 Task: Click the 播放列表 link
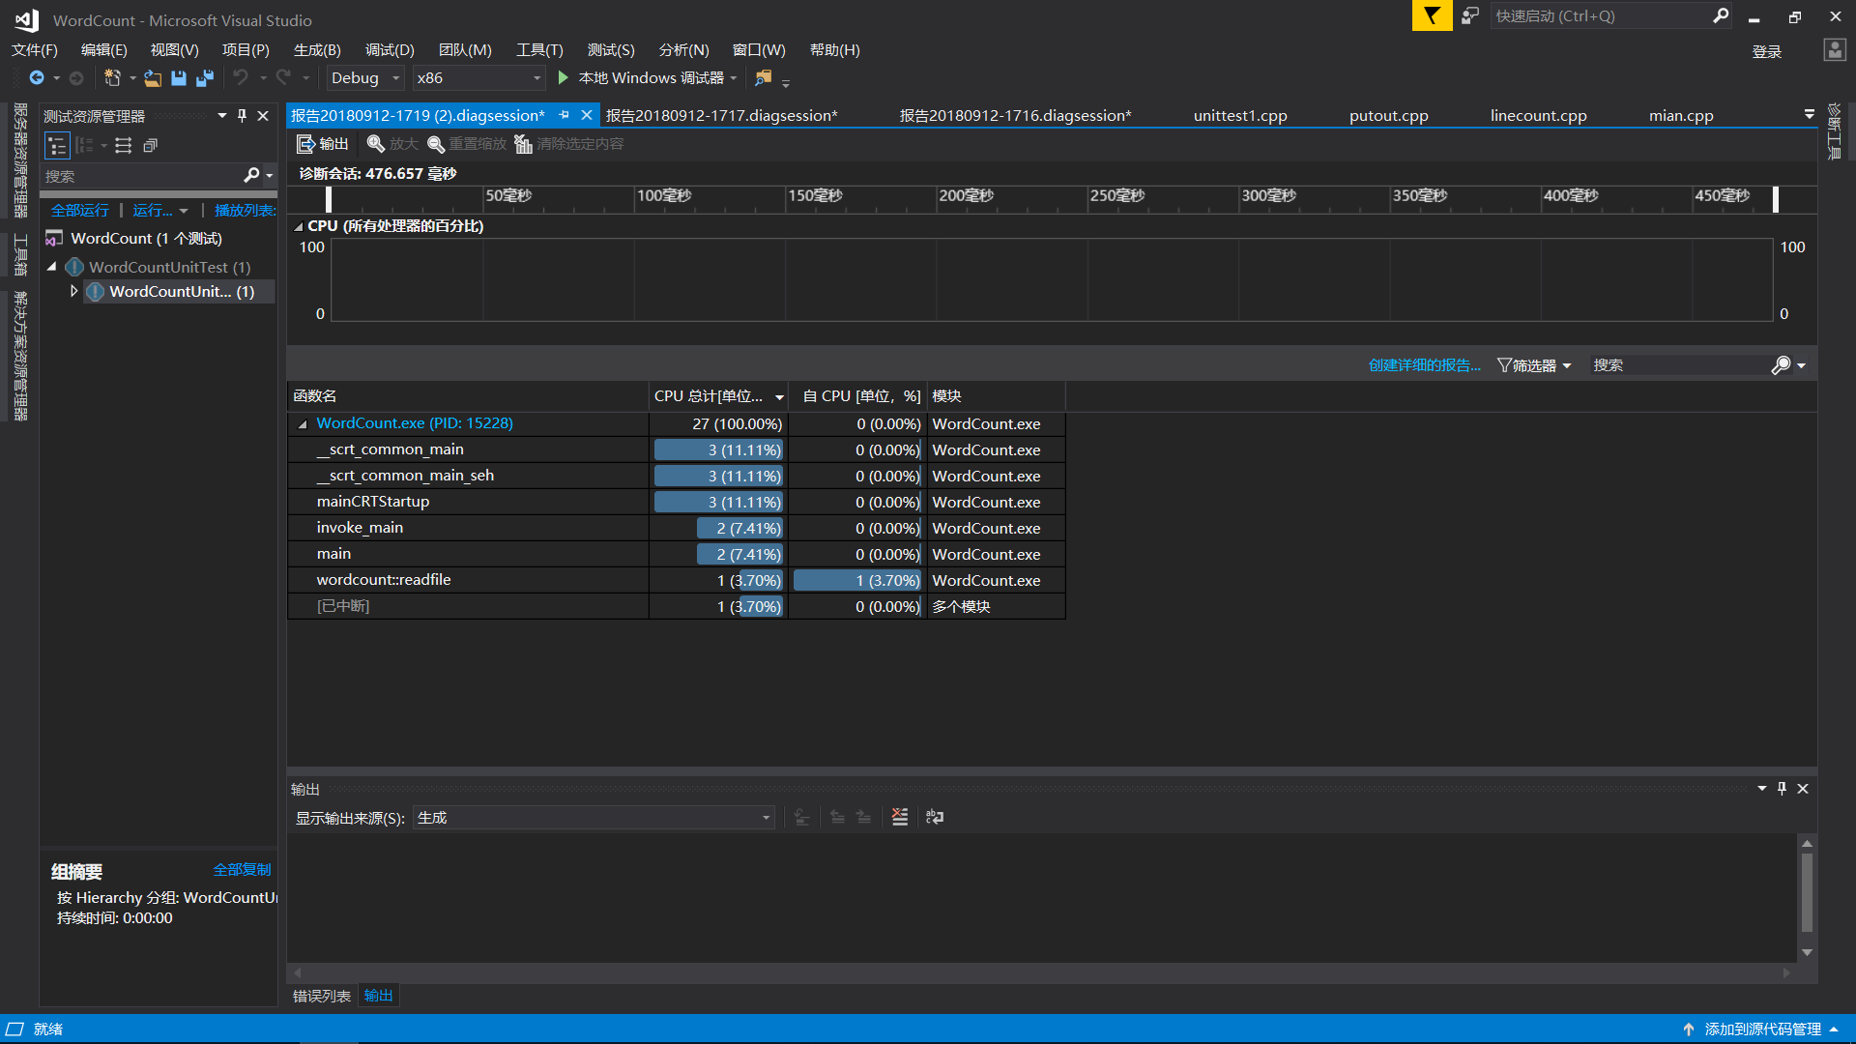(x=245, y=211)
